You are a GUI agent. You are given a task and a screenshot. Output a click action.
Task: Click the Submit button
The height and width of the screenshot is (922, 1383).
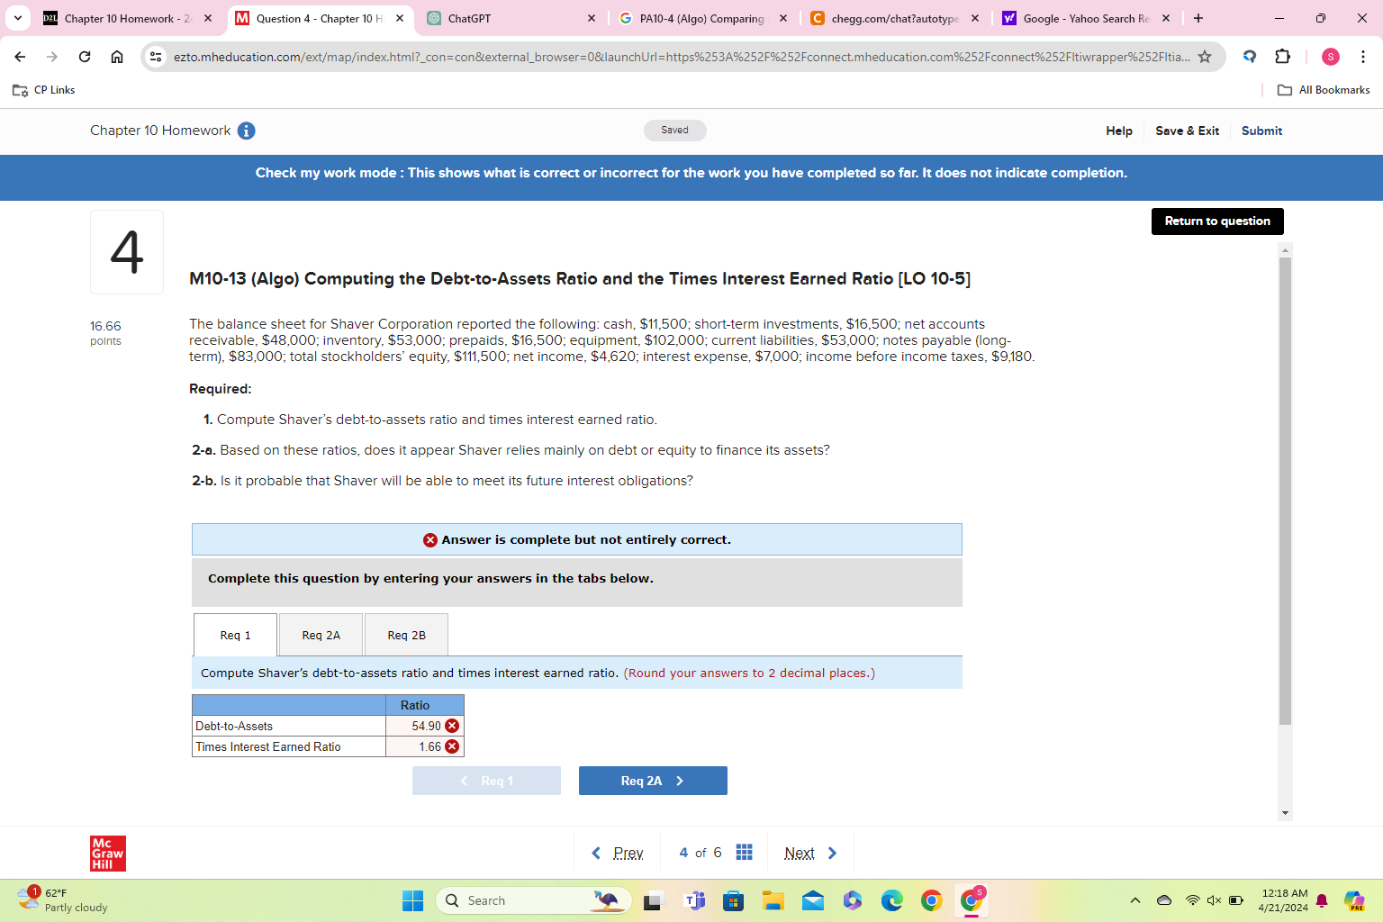(1261, 131)
